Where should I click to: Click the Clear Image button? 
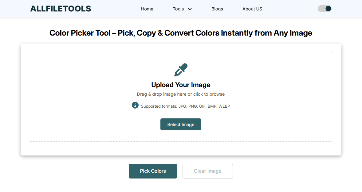[208, 171]
